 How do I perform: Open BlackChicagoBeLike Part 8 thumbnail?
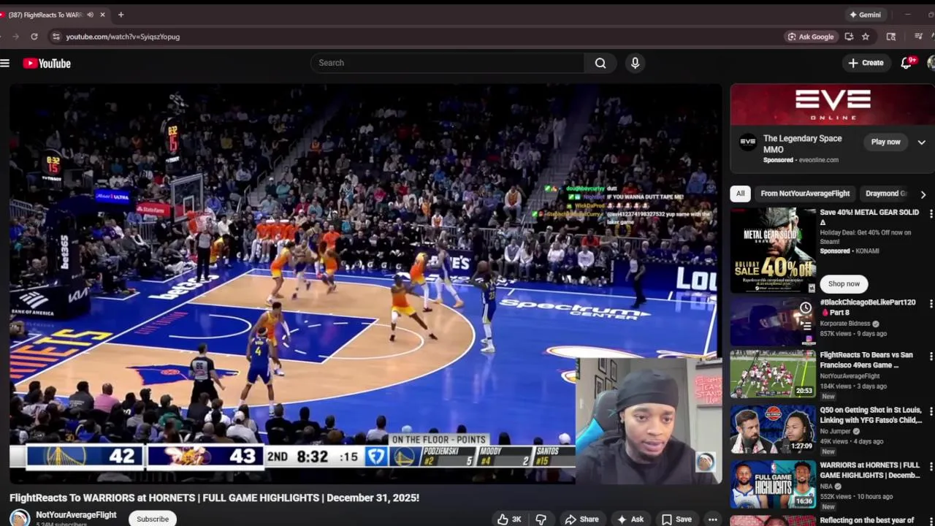(x=774, y=321)
